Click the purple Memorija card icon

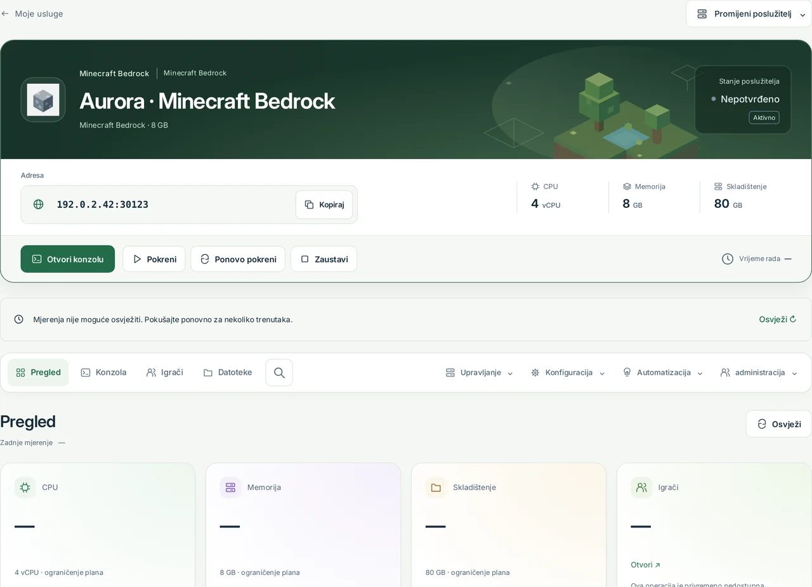pos(230,487)
